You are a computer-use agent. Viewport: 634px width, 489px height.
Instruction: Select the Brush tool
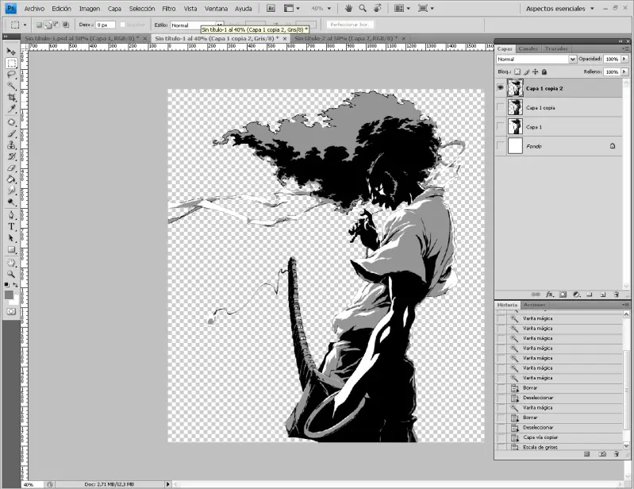click(11, 133)
